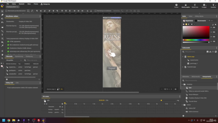
Task: Collapse the Interakcja components folder
Action: pyautogui.click(x=182, y=84)
